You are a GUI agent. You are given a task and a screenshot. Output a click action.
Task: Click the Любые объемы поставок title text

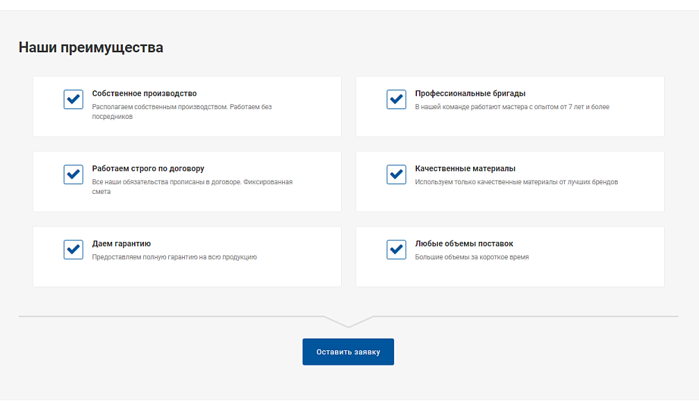(463, 244)
